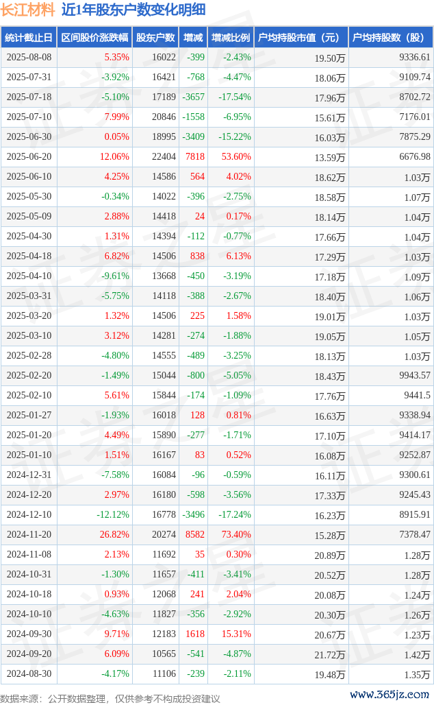Select the date cell 2025-05-30
This screenshot has width=434, height=705.
(x=29, y=197)
